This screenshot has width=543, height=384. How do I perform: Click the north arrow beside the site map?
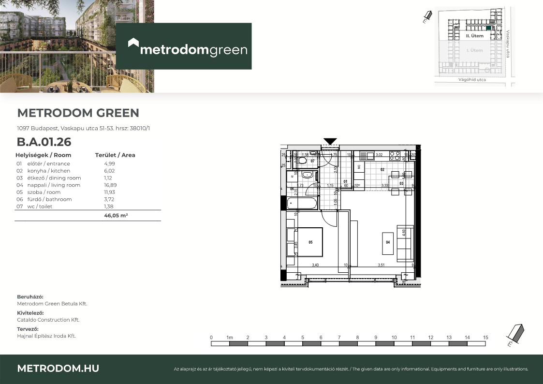(x=426, y=18)
